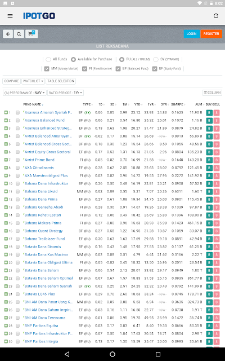Expand row 19 green plus icon
Screen dimensions: 225x361
coord(6,254)
